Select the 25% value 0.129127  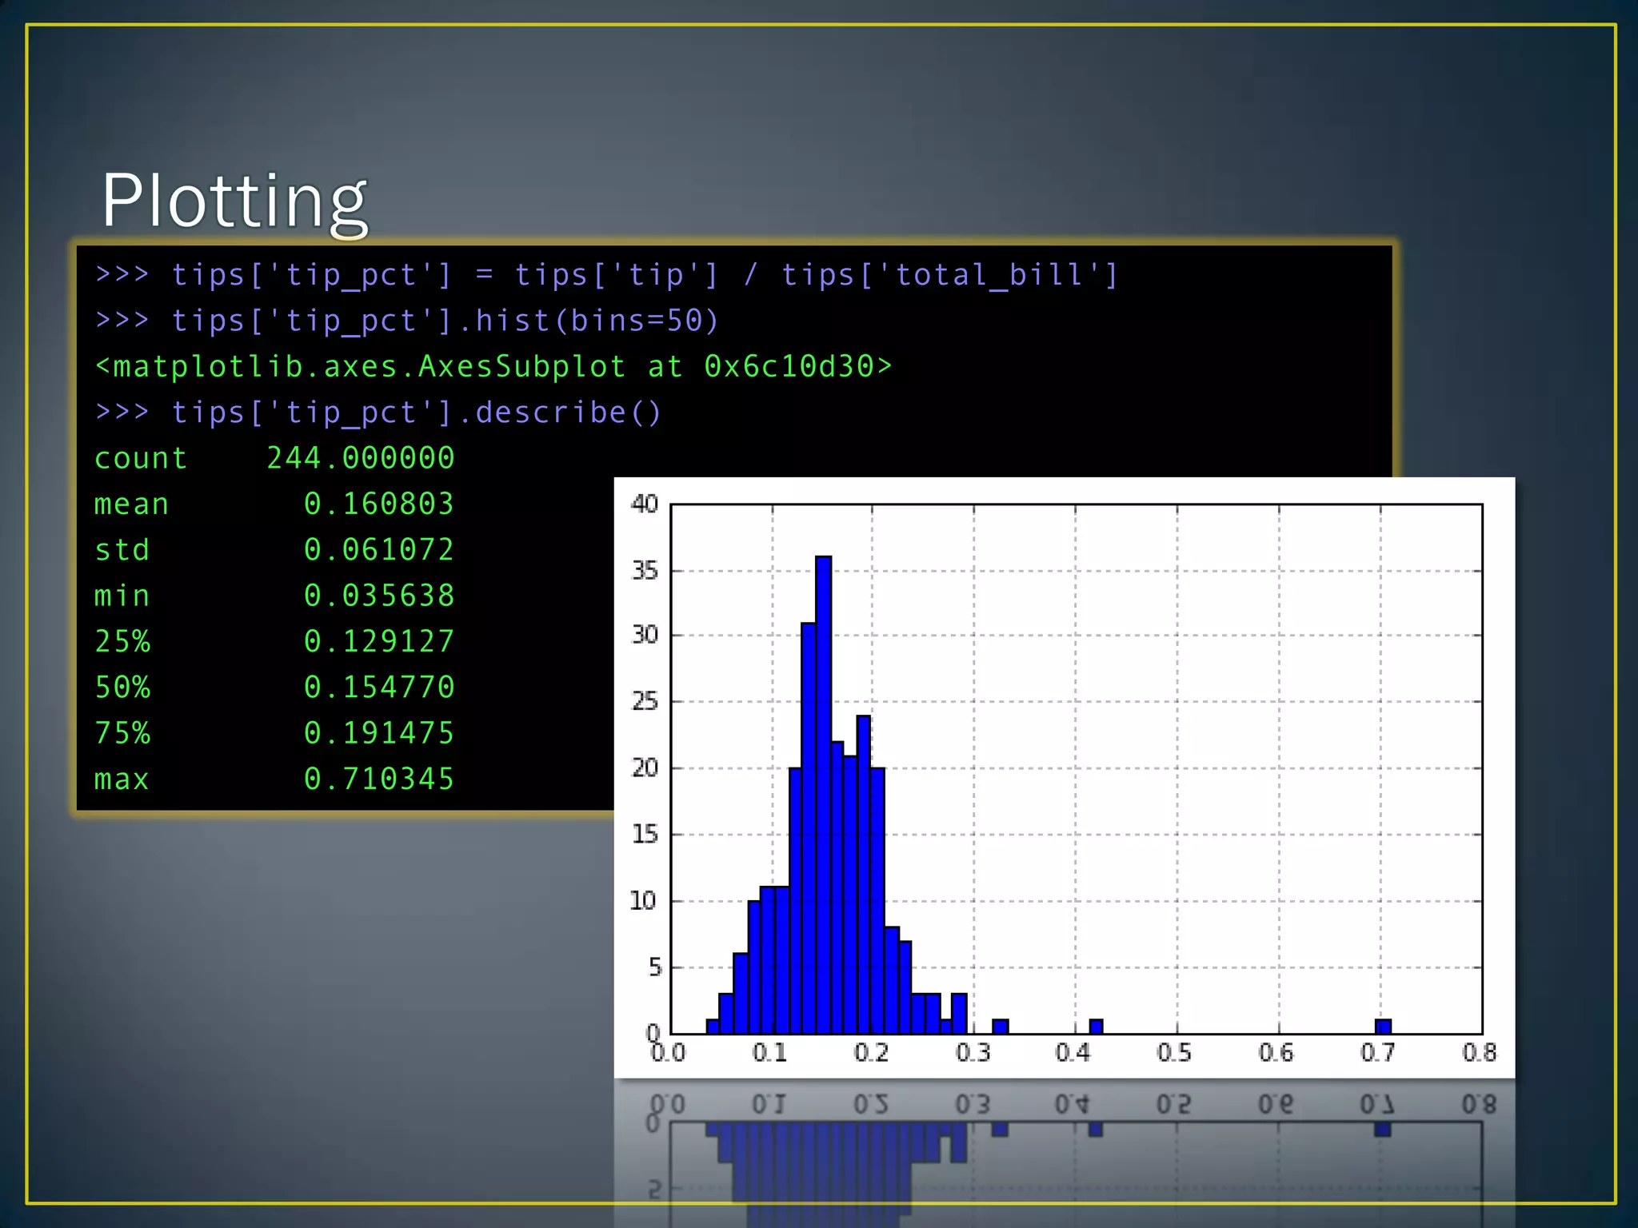point(379,641)
